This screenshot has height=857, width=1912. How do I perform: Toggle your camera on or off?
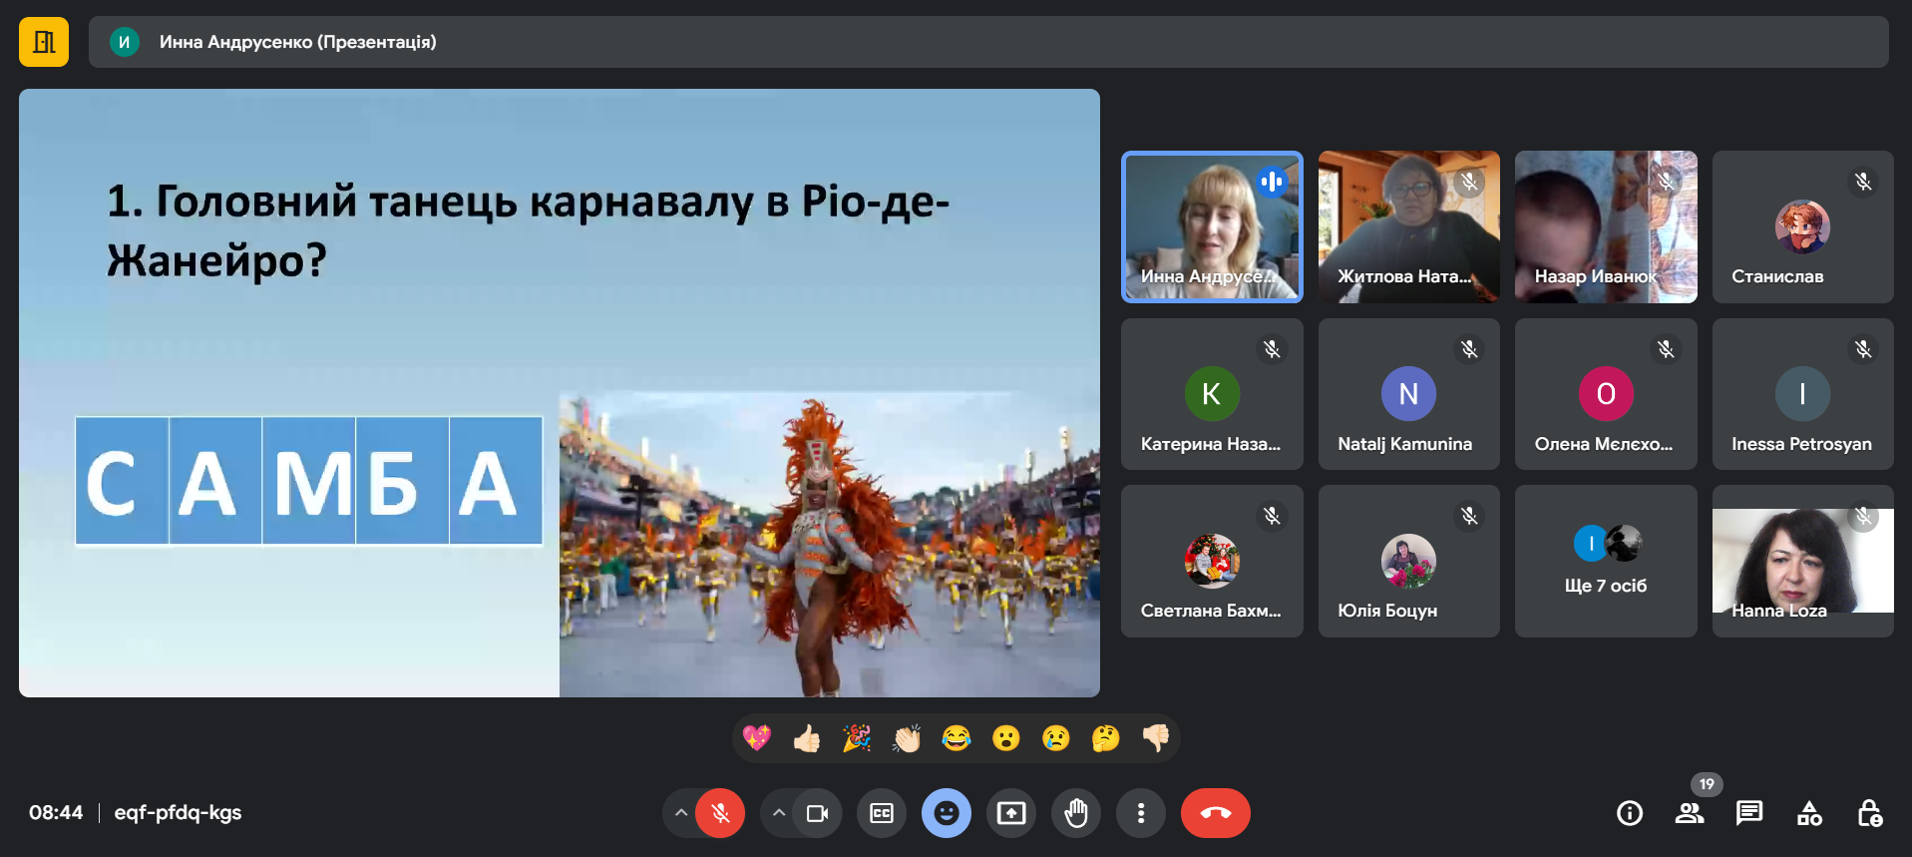point(818,813)
